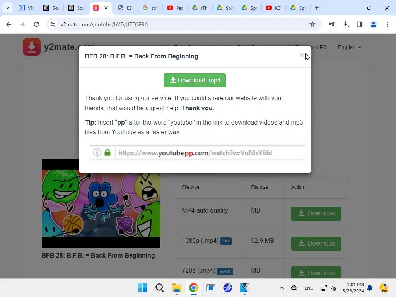Expand the tab search dropdown arrow
Viewport: 396px width, 297px height.
[x=8, y=8]
